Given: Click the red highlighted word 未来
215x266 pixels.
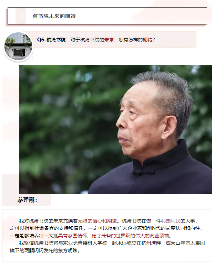Looking at the screenshot, I should coord(109,40).
